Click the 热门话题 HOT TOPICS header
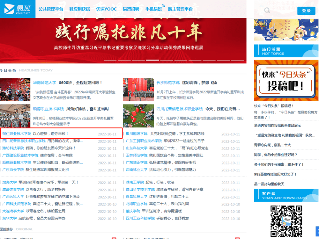This screenshot has height=239, width=319. 286,51
